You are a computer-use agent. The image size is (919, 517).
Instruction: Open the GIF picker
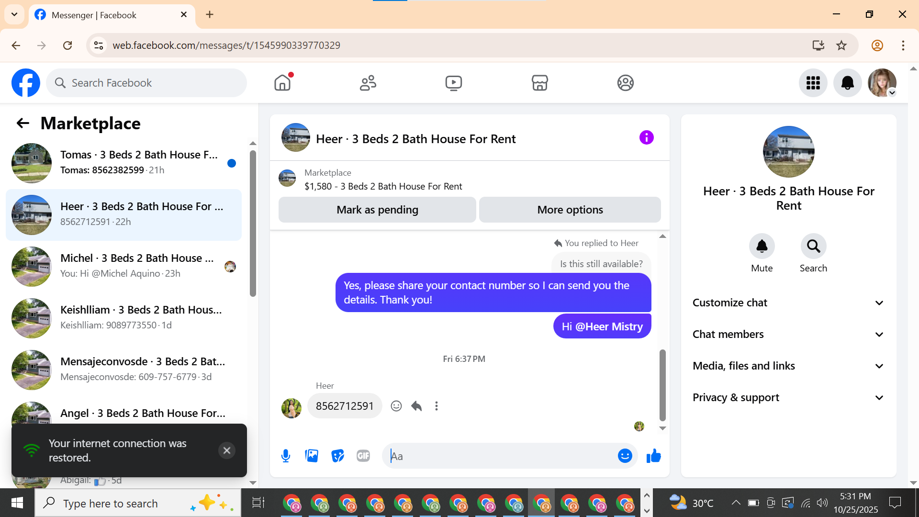(x=363, y=456)
